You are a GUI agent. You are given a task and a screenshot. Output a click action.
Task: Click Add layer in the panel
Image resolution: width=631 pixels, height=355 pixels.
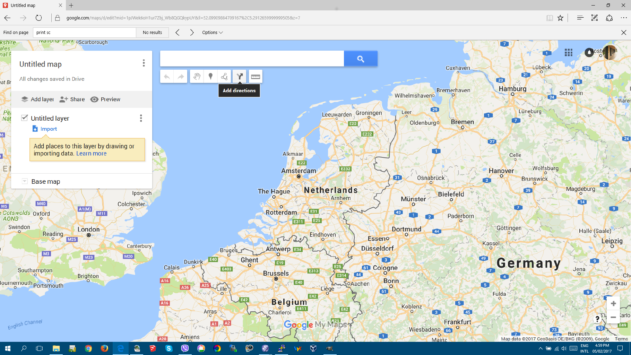[x=38, y=99]
